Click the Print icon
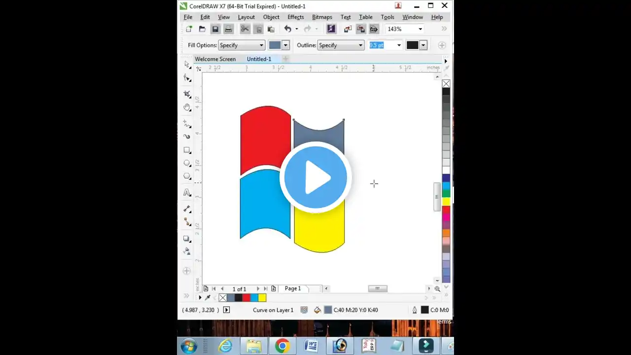This screenshot has height=355, width=631. (228, 29)
